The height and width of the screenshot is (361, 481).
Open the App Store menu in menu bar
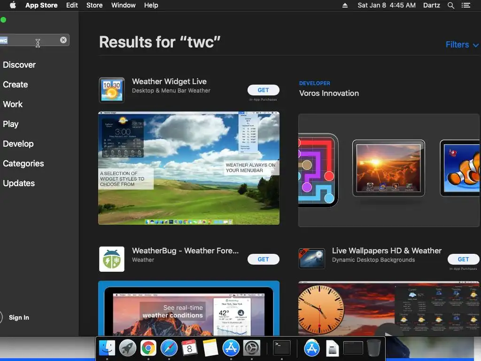click(41, 5)
